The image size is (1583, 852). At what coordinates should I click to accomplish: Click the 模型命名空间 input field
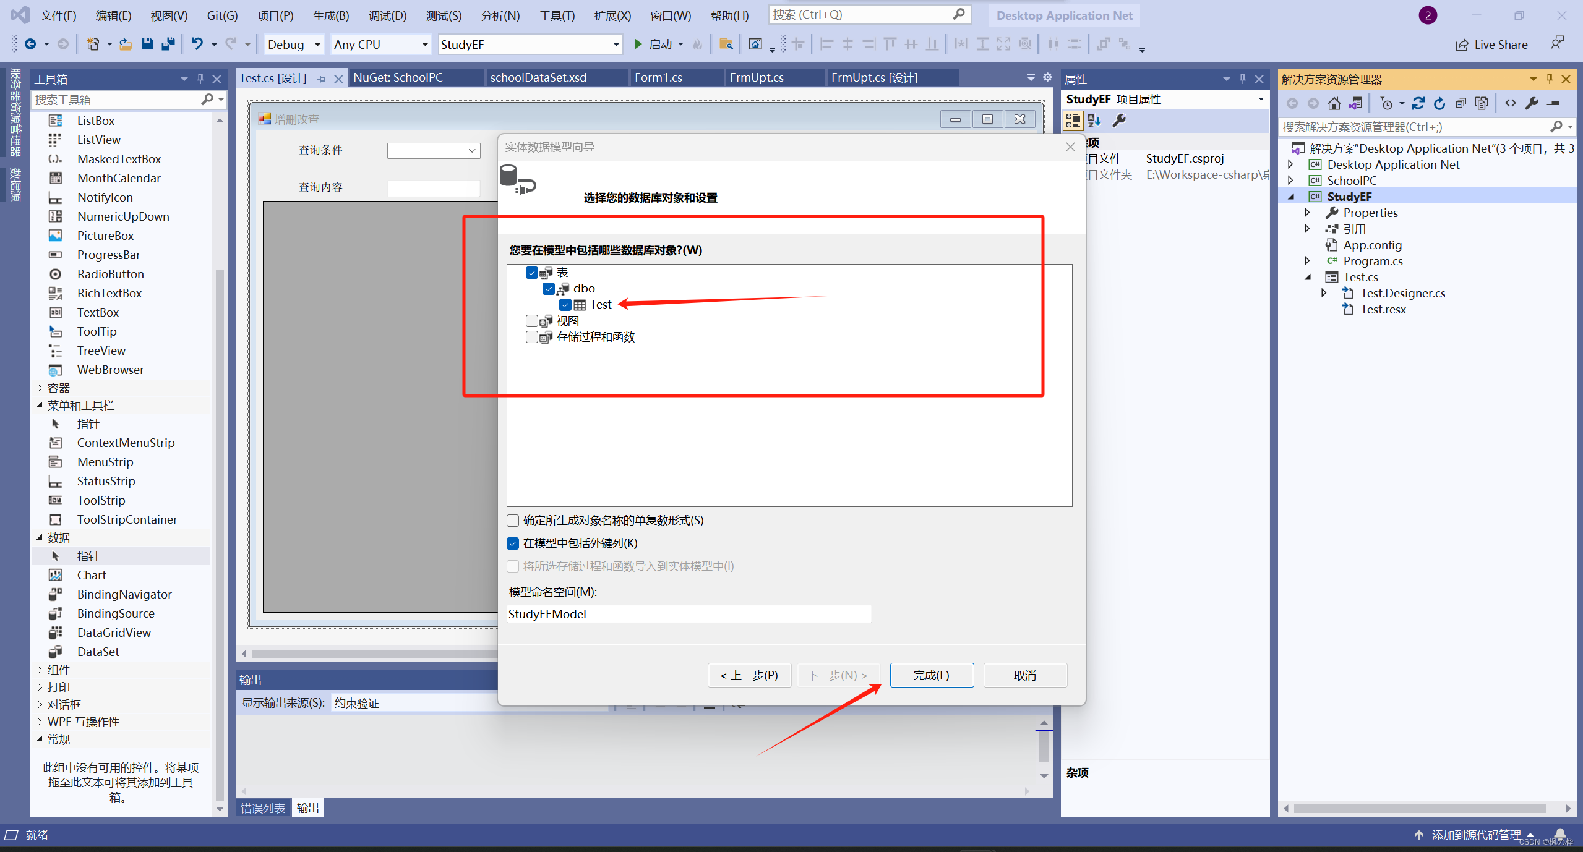689,614
